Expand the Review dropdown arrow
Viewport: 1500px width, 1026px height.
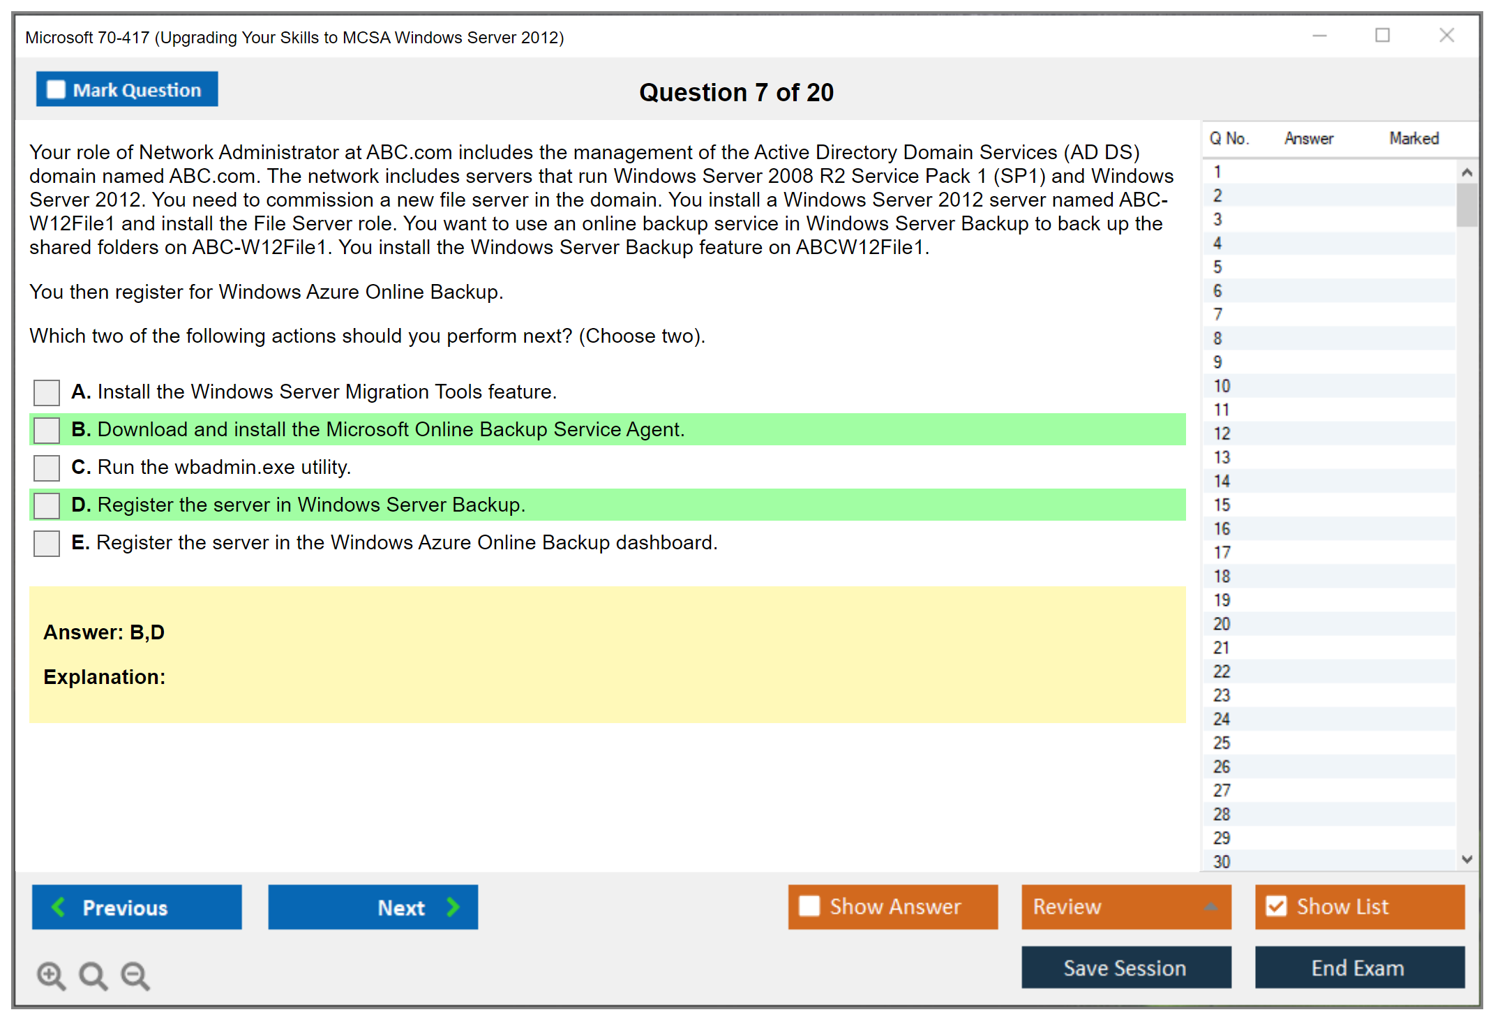click(x=1210, y=907)
